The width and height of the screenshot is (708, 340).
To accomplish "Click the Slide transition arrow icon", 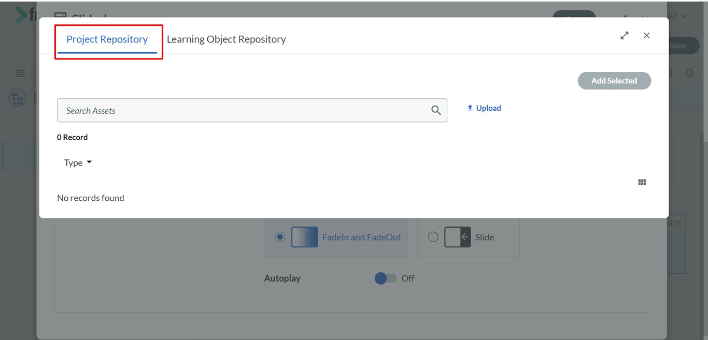I will [458, 237].
